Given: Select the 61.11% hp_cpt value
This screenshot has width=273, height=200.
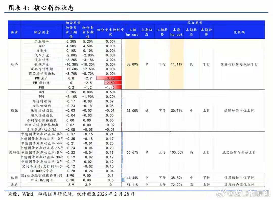Looking at the screenshot, I should point(132,185).
